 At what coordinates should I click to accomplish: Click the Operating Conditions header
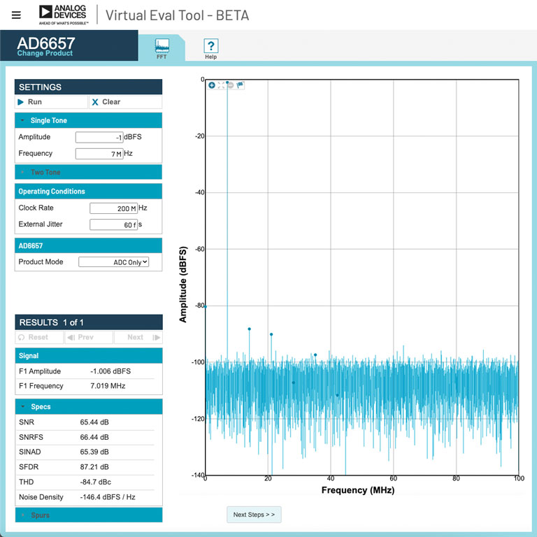[x=88, y=192]
